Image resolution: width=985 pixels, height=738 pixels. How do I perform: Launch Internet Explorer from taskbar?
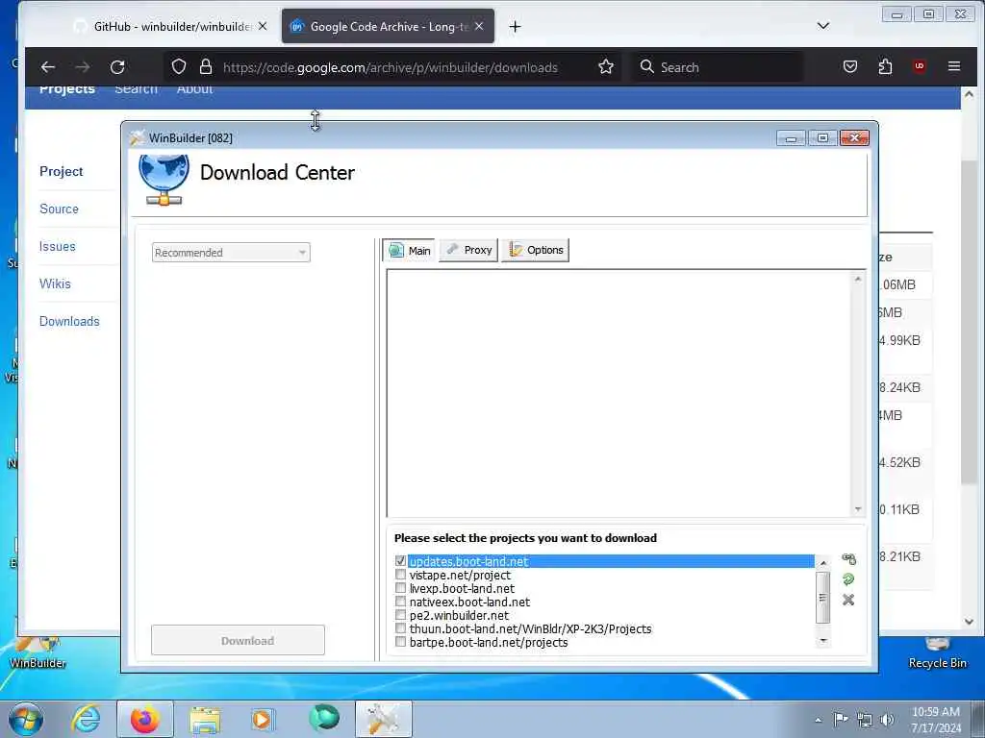[x=86, y=719]
